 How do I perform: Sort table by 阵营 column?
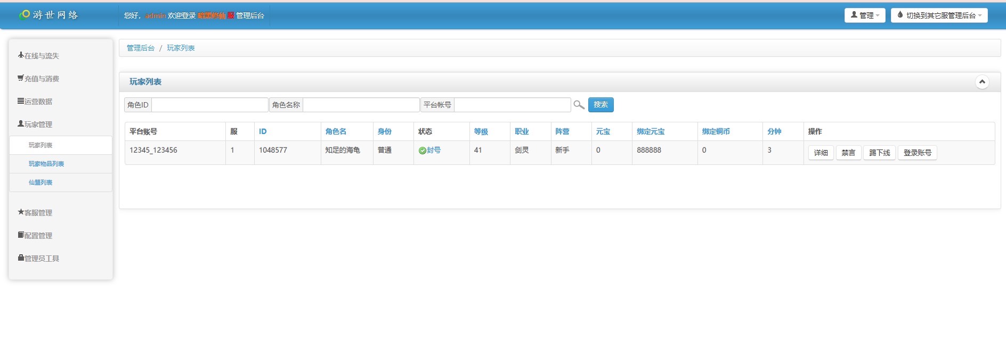coord(562,131)
